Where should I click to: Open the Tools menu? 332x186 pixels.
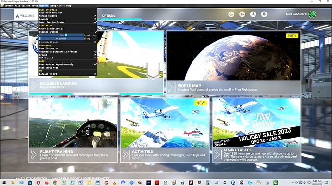tap(35, 6)
